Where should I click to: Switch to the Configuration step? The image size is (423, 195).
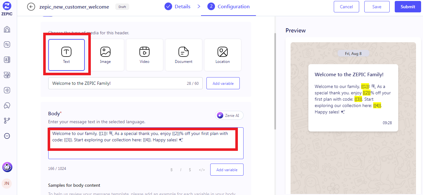(229, 6)
